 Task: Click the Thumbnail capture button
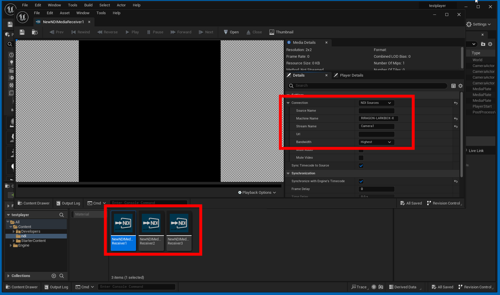tap(281, 32)
